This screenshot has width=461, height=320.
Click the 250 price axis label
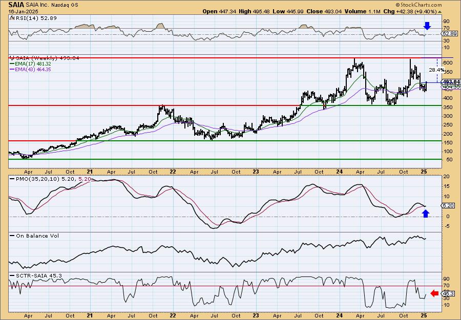tap(448, 125)
